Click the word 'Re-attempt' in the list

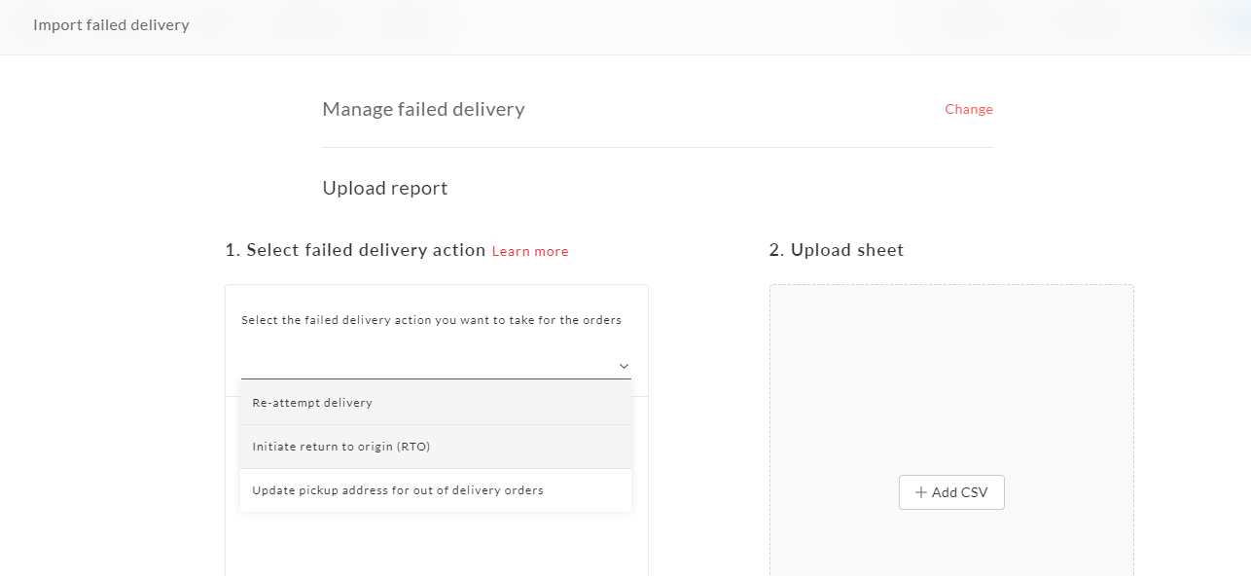pos(283,403)
